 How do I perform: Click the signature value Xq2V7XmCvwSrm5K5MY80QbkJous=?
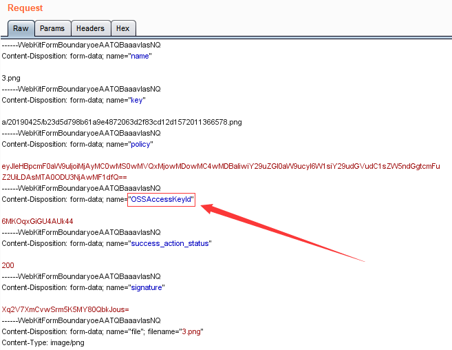point(65,309)
